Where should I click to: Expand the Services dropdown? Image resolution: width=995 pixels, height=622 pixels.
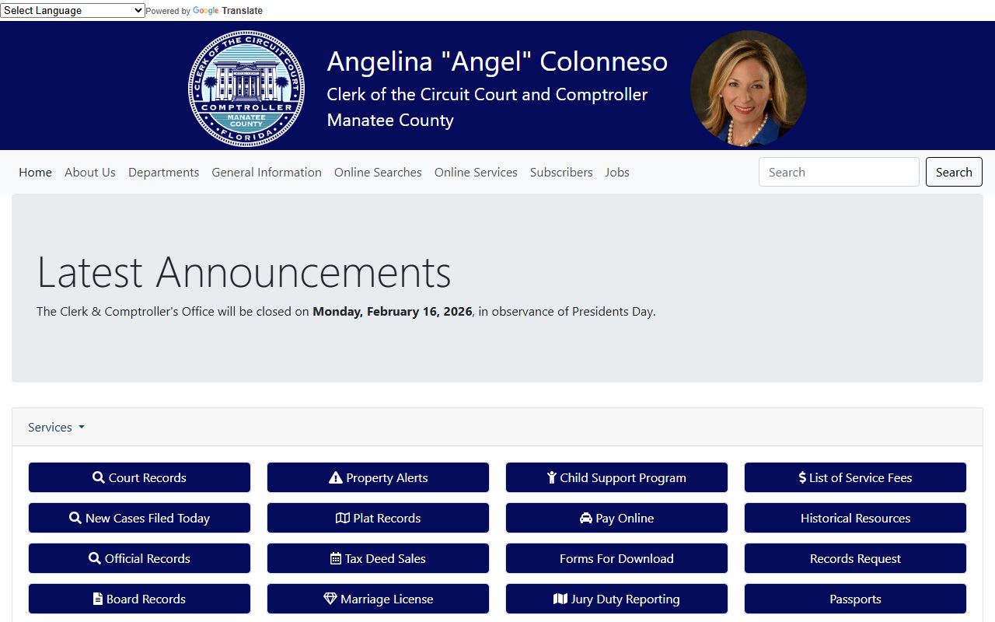(x=56, y=427)
